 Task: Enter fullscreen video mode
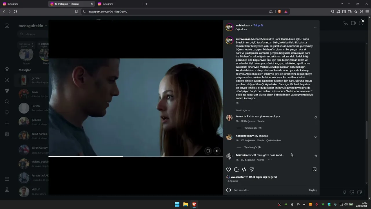coord(208,151)
